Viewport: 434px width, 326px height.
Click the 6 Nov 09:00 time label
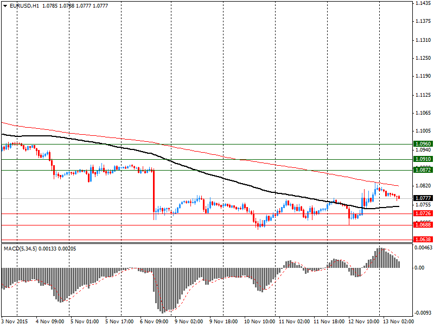[154, 321]
